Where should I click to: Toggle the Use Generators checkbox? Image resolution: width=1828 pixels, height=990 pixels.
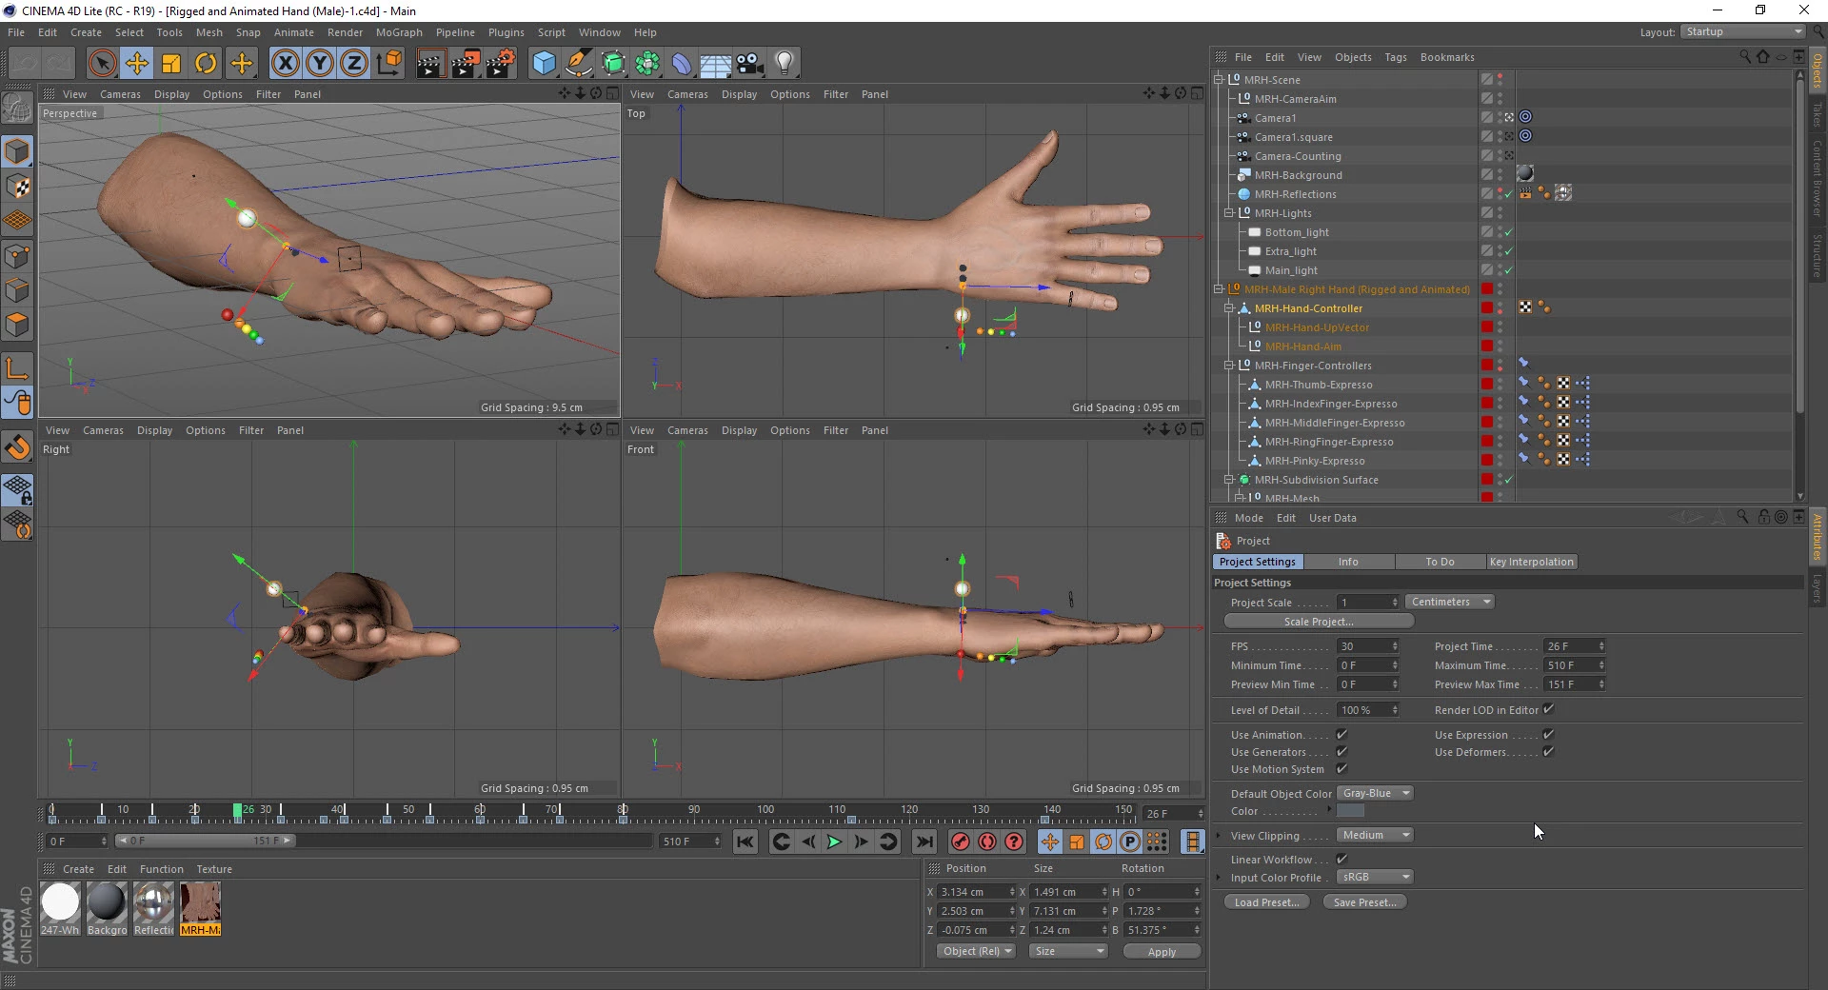point(1341,752)
